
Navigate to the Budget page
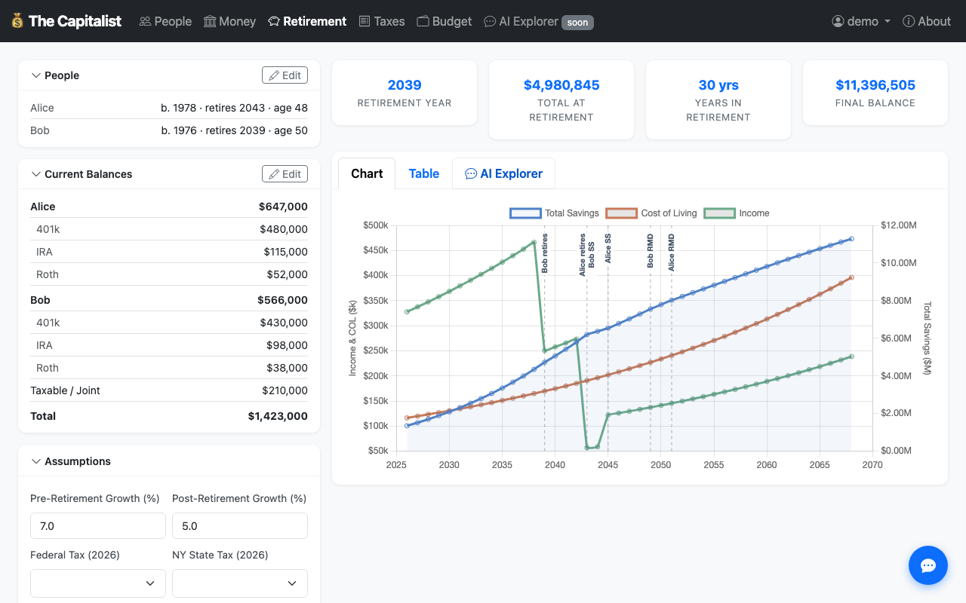pyautogui.click(x=444, y=21)
